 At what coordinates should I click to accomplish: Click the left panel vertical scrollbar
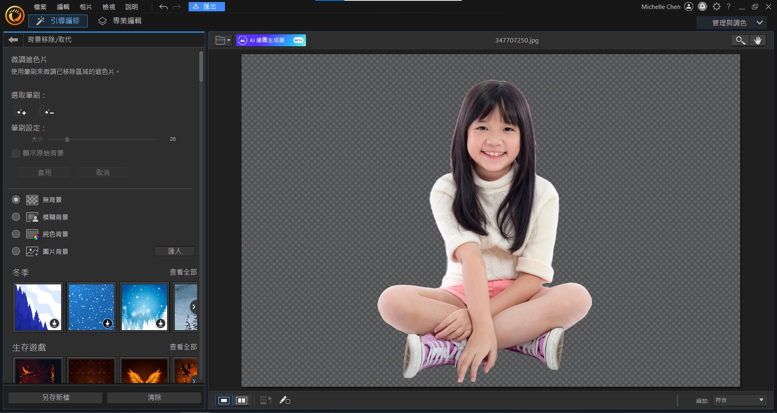(201, 67)
